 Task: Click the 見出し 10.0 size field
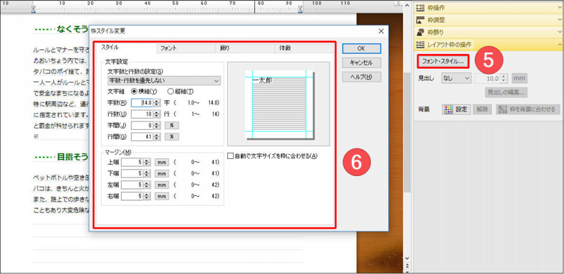point(488,78)
